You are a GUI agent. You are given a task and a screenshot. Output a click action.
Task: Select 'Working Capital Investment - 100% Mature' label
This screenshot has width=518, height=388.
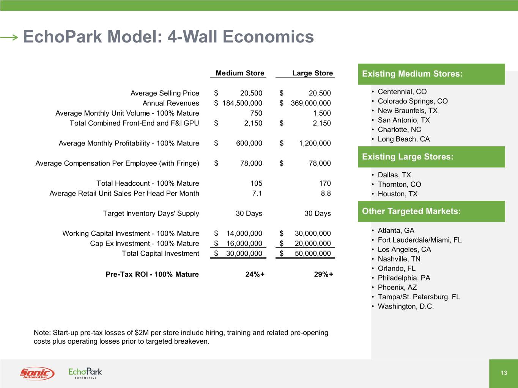(131, 233)
